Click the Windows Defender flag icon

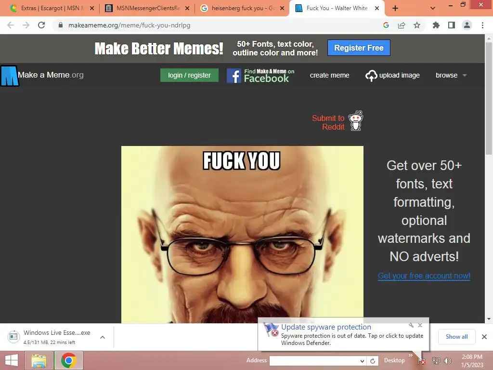click(x=271, y=330)
